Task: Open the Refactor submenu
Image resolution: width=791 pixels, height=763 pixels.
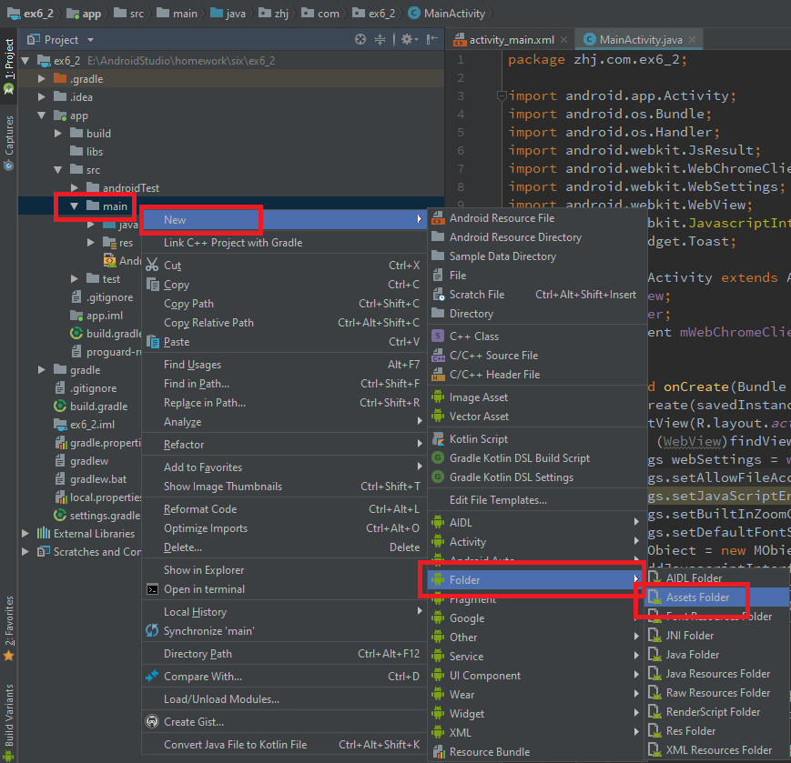Action: 285,445
